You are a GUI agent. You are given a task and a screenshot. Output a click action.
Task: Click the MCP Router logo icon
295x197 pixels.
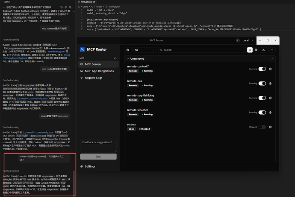[x=82, y=49]
